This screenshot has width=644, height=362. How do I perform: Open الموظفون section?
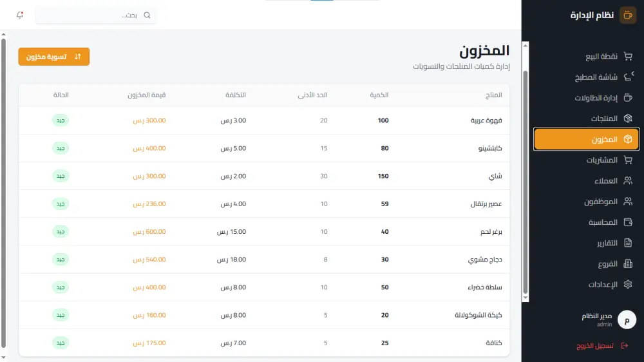tap(586, 202)
